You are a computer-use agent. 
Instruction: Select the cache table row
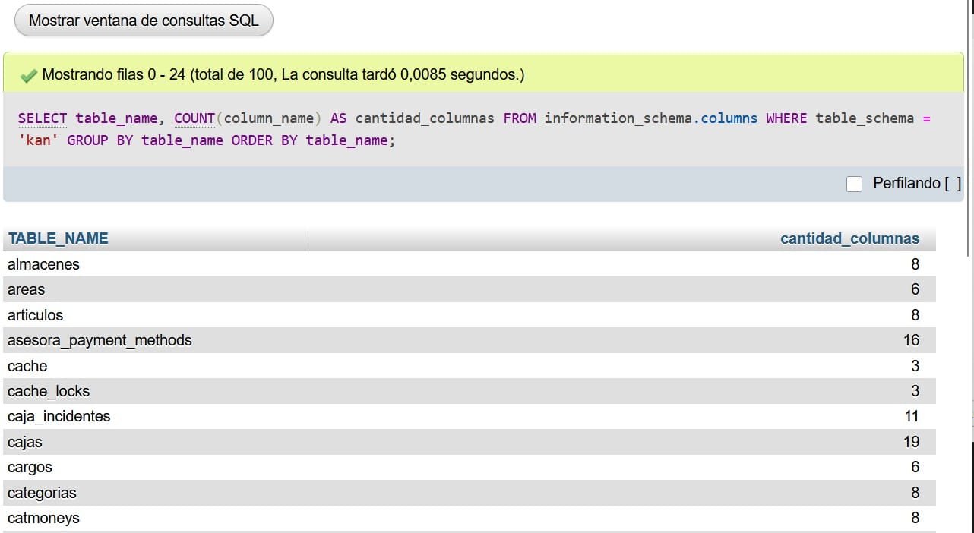point(27,366)
